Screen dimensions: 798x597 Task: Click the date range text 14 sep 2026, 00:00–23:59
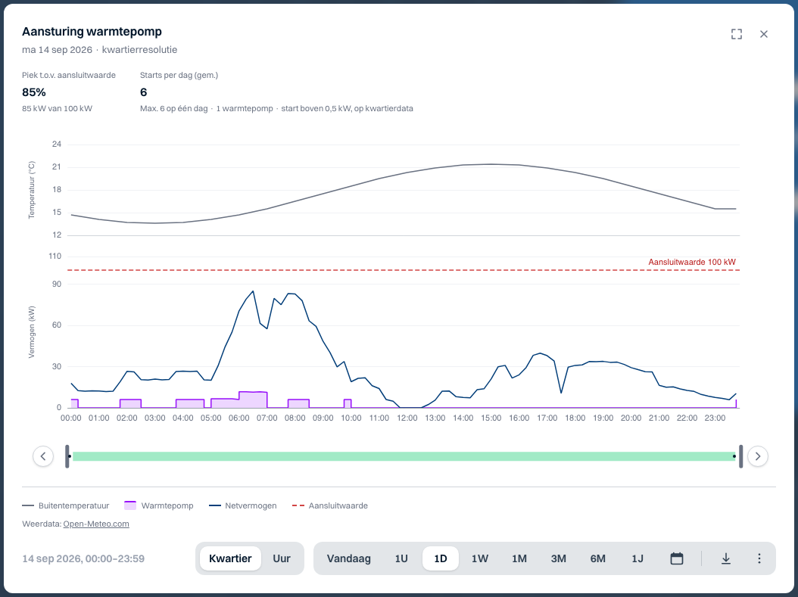83,558
